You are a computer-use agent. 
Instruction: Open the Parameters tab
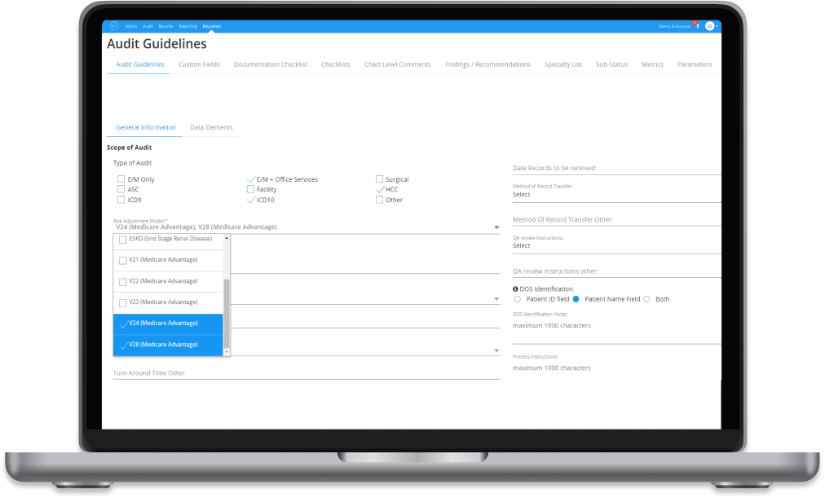click(x=694, y=64)
